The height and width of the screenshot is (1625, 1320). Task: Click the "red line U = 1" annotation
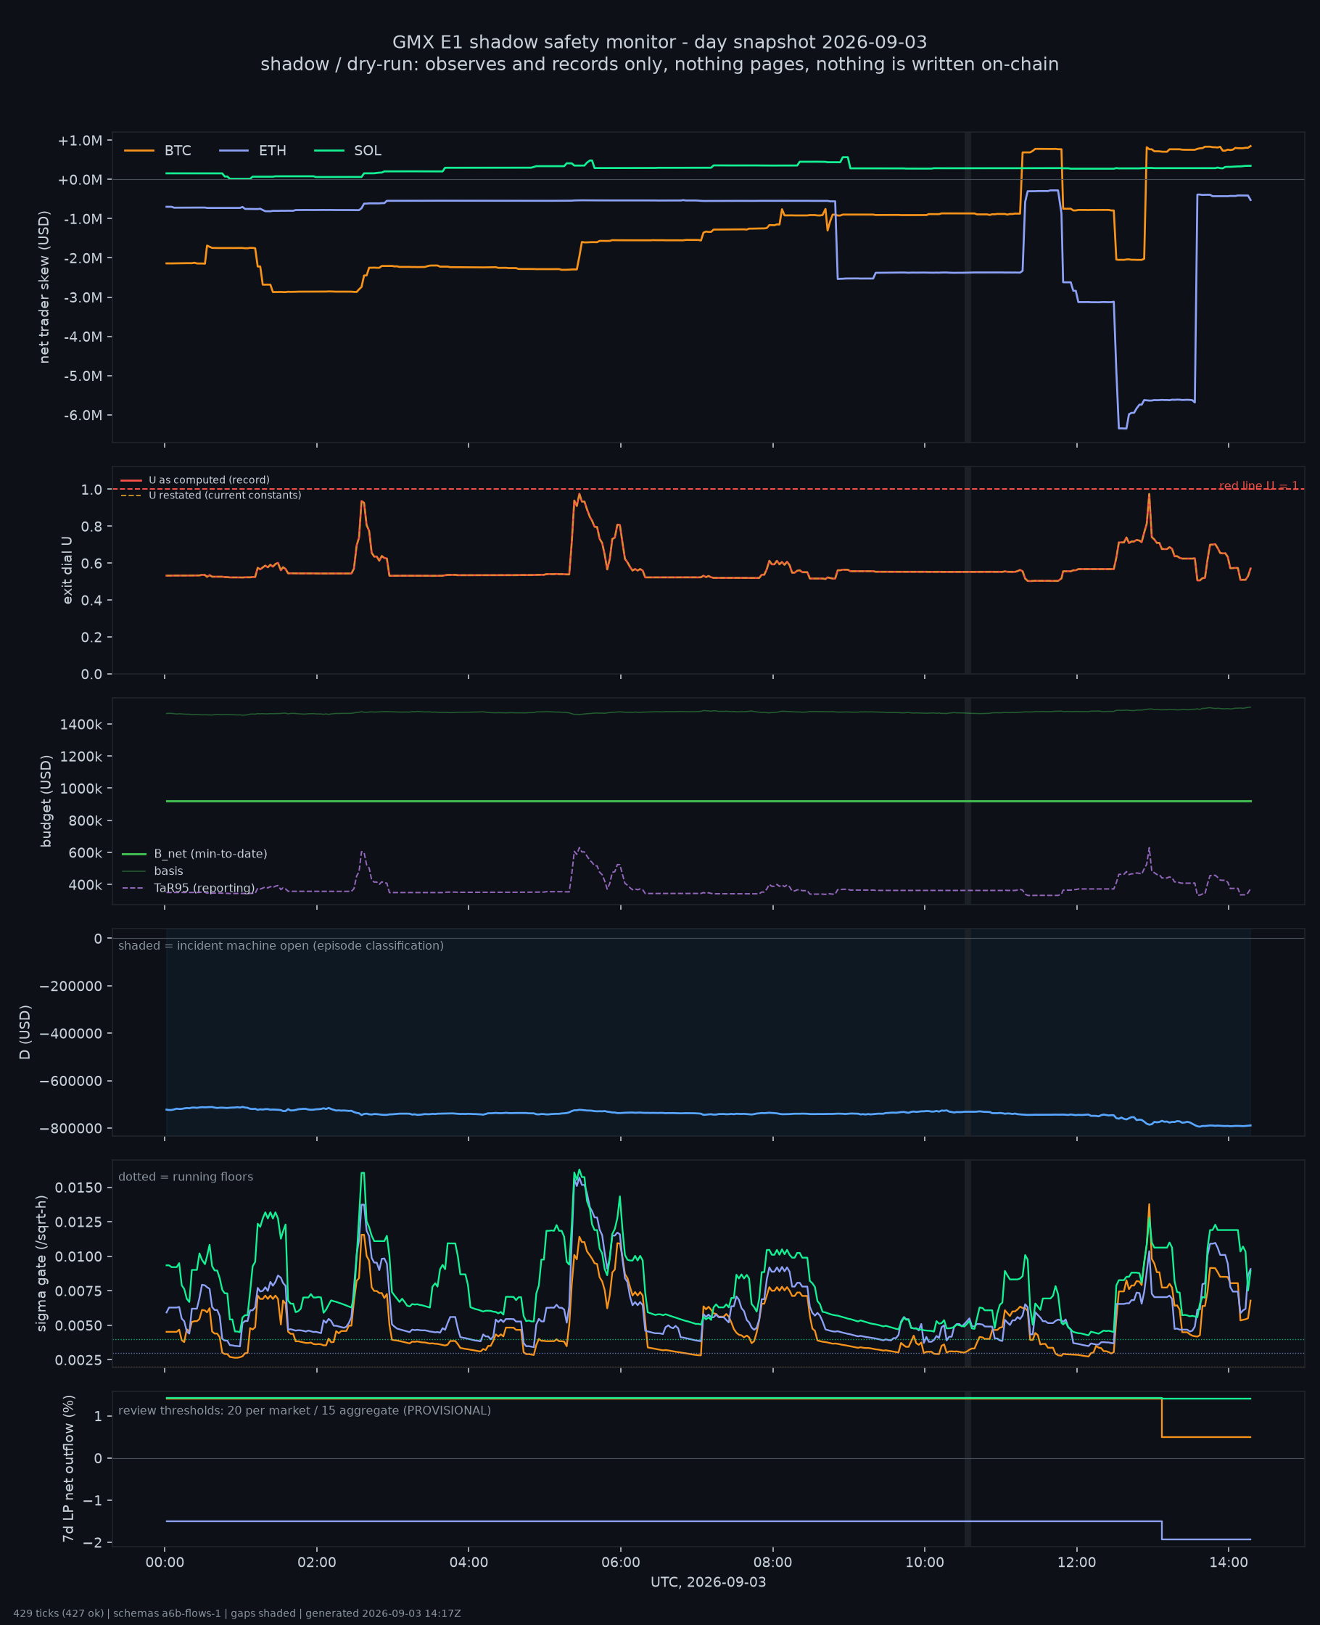point(1258,486)
